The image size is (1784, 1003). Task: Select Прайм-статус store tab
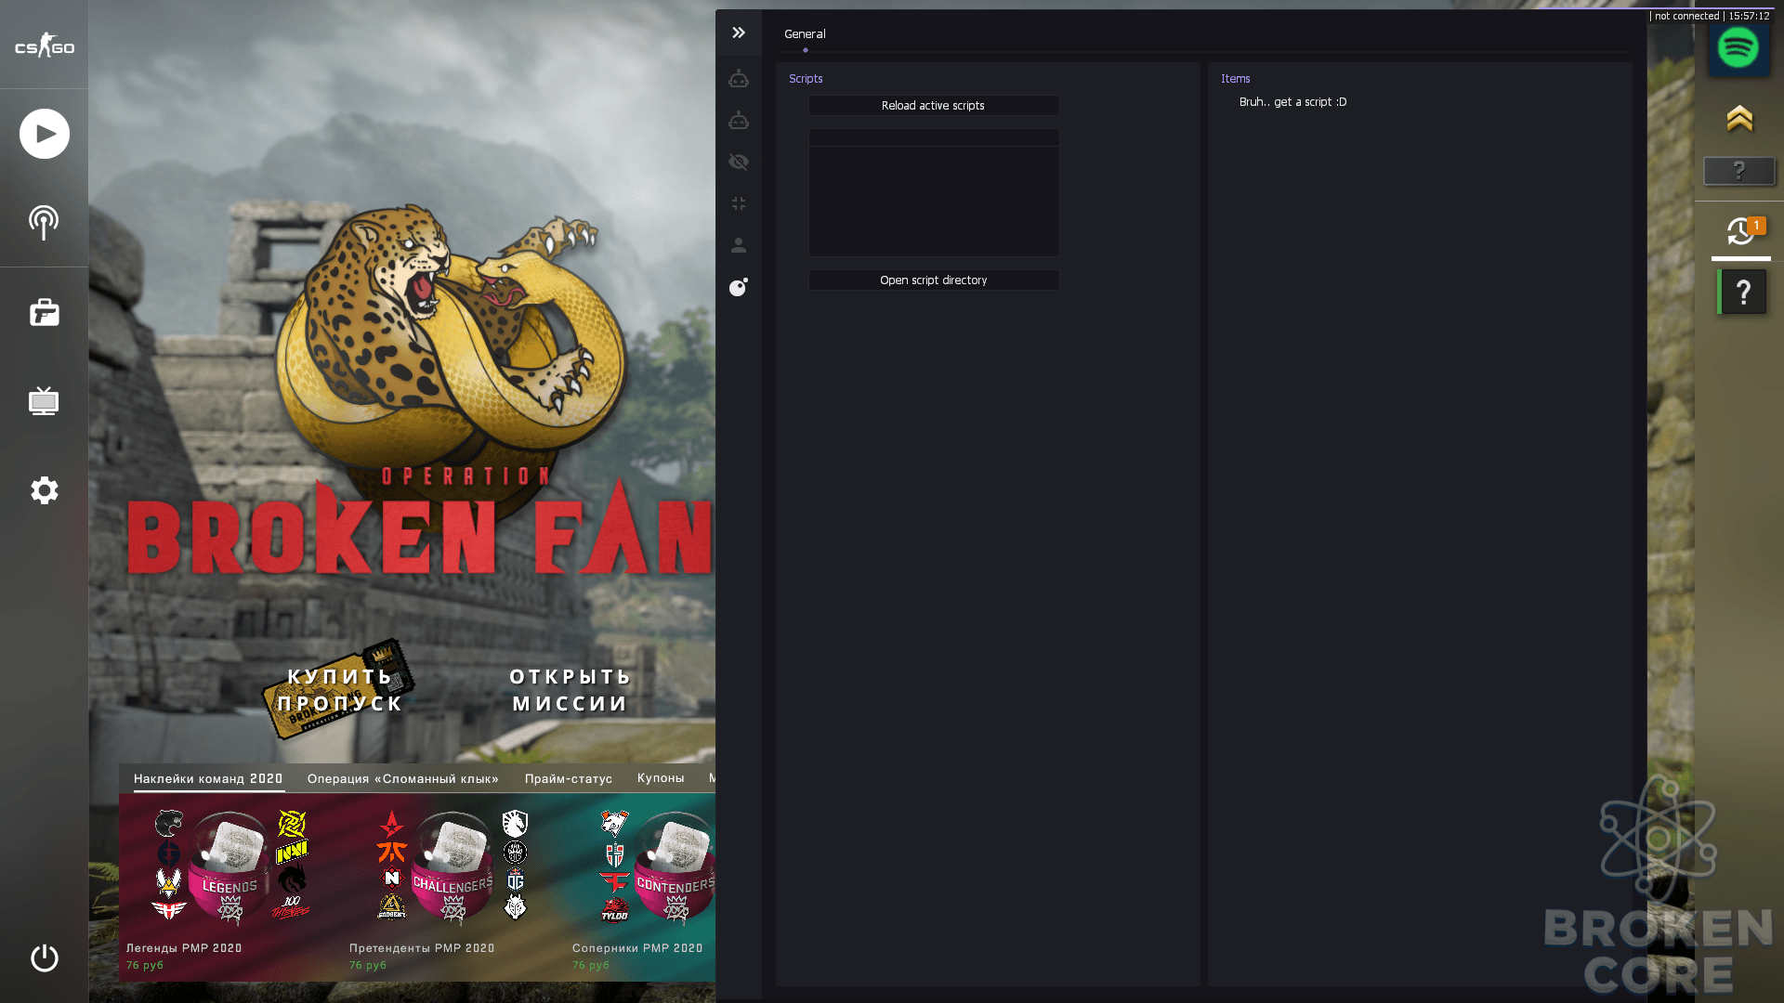[569, 779]
